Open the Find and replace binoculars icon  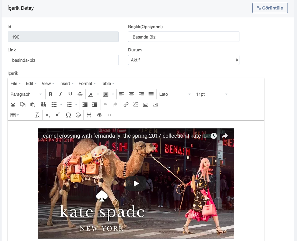click(x=43, y=105)
